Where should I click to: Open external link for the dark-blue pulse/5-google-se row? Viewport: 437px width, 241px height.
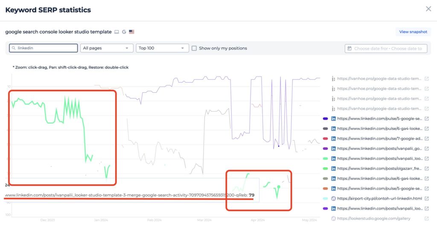tap(426, 118)
